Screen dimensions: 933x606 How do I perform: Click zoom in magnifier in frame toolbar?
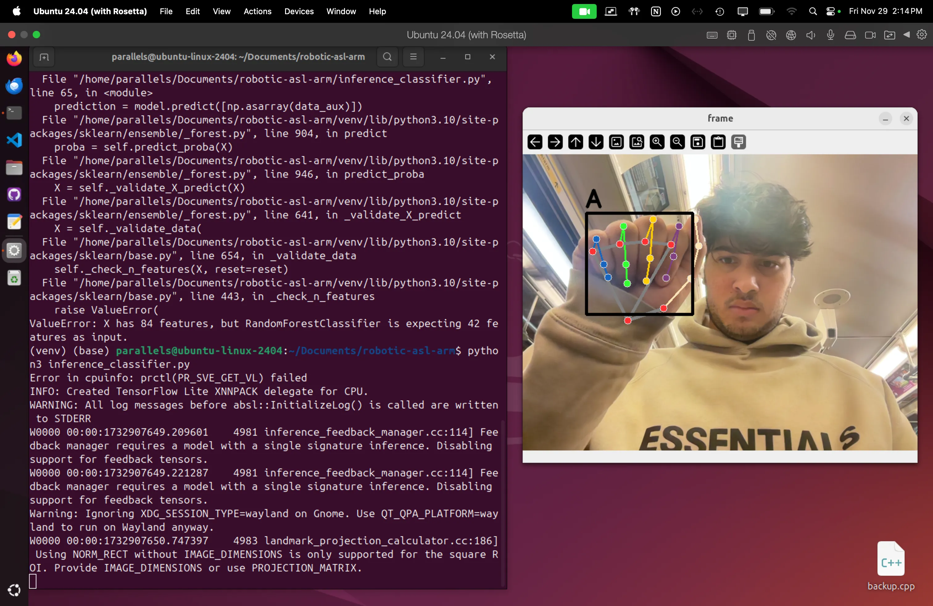tap(657, 142)
